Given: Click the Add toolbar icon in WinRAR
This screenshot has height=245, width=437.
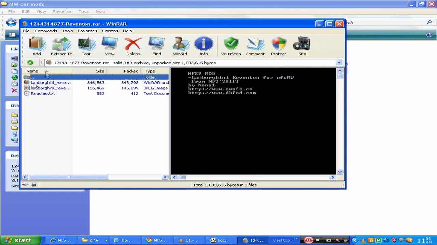Looking at the screenshot, I should pos(37,46).
